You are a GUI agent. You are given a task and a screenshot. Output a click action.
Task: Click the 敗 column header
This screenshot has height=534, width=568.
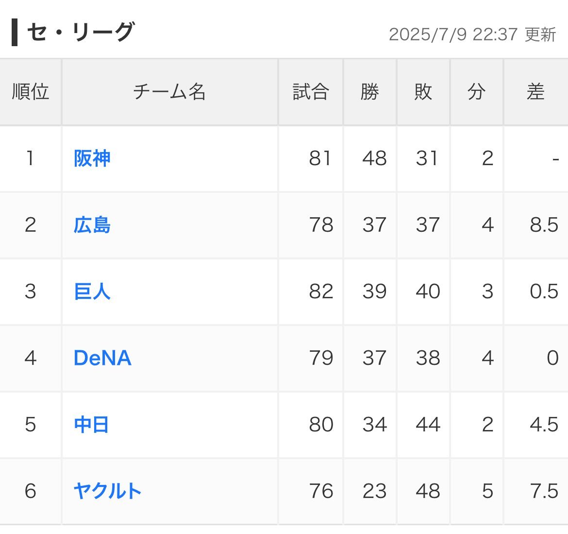[x=423, y=92]
